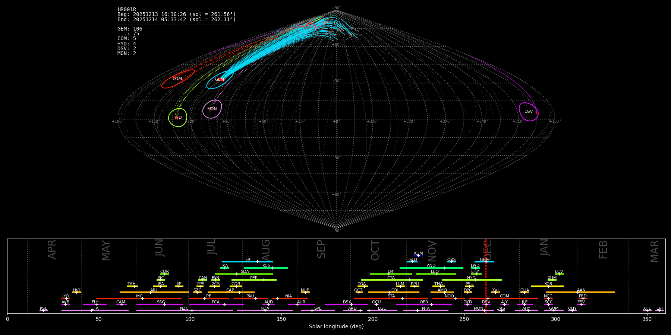Click the red COM radiant ellipse on sky map
The width and height of the screenshot is (671, 335).
point(178,79)
